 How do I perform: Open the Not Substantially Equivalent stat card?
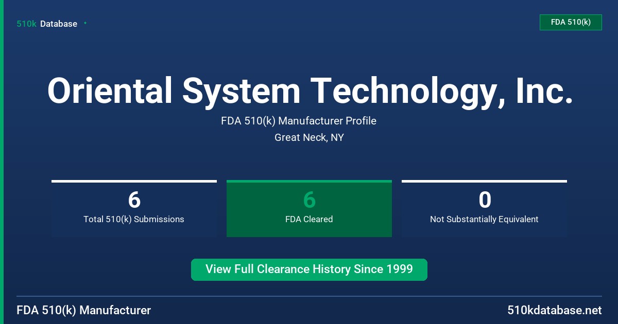tap(484, 208)
